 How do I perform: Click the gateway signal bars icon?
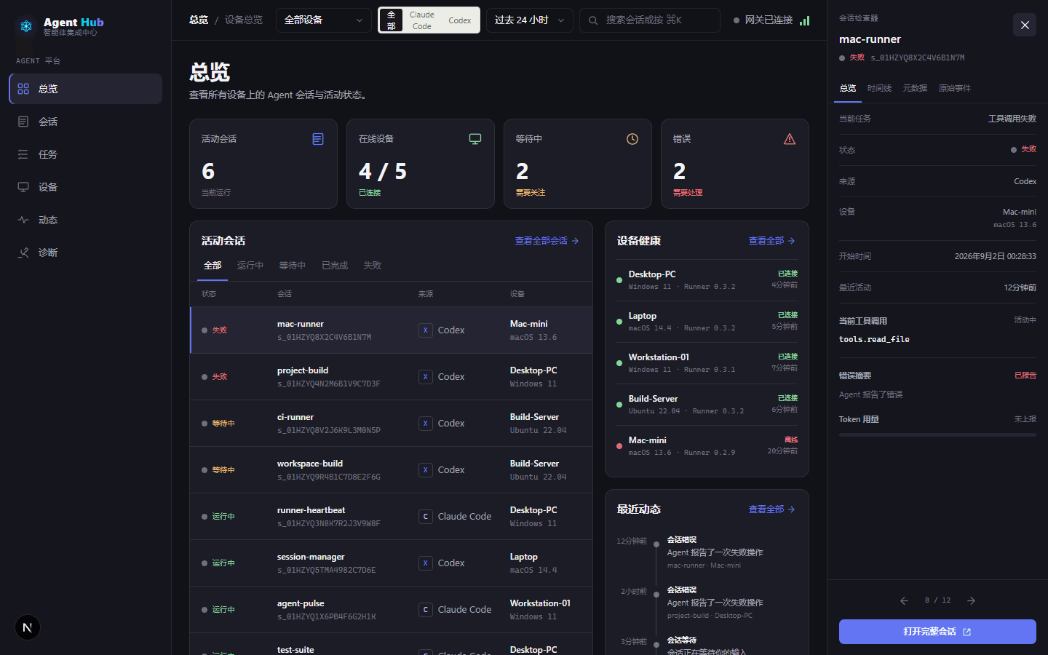pyautogui.click(x=804, y=20)
